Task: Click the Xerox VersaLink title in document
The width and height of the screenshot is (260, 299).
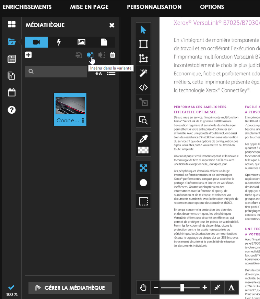Action: point(217,23)
